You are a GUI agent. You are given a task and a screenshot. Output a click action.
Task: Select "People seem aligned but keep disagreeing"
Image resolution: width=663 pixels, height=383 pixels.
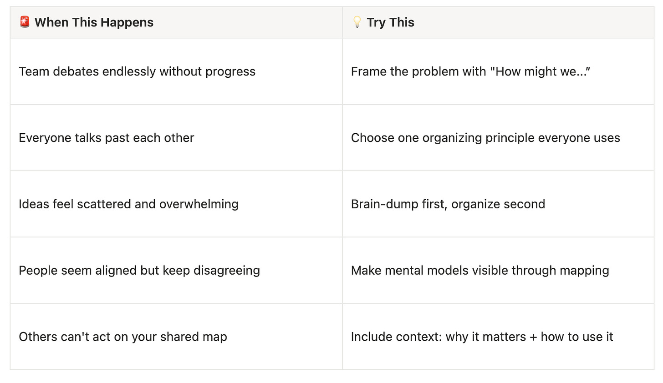click(x=139, y=271)
